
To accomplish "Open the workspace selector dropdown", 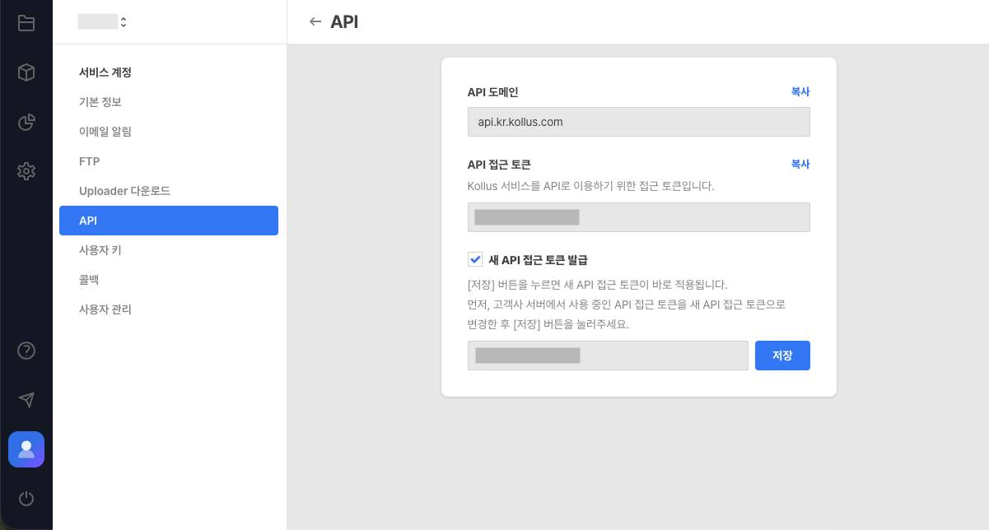I will point(102,21).
